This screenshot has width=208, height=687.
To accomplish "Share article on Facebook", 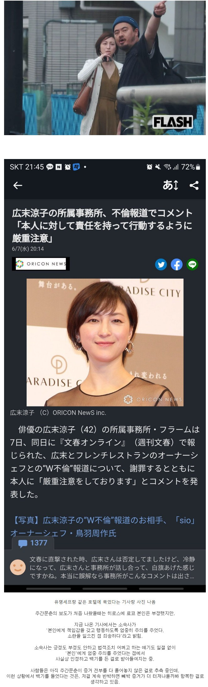I will (x=177, y=265).
